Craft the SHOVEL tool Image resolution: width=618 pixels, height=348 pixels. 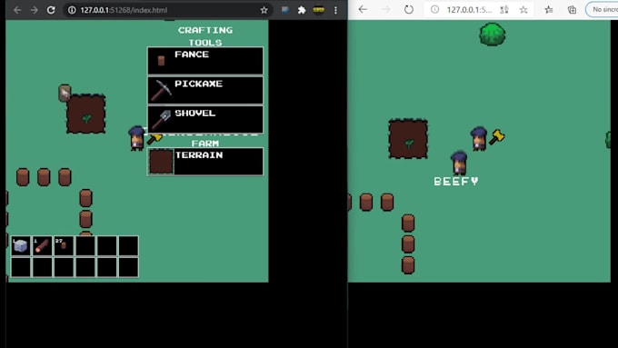pyautogui.click(x=205, y=119)
